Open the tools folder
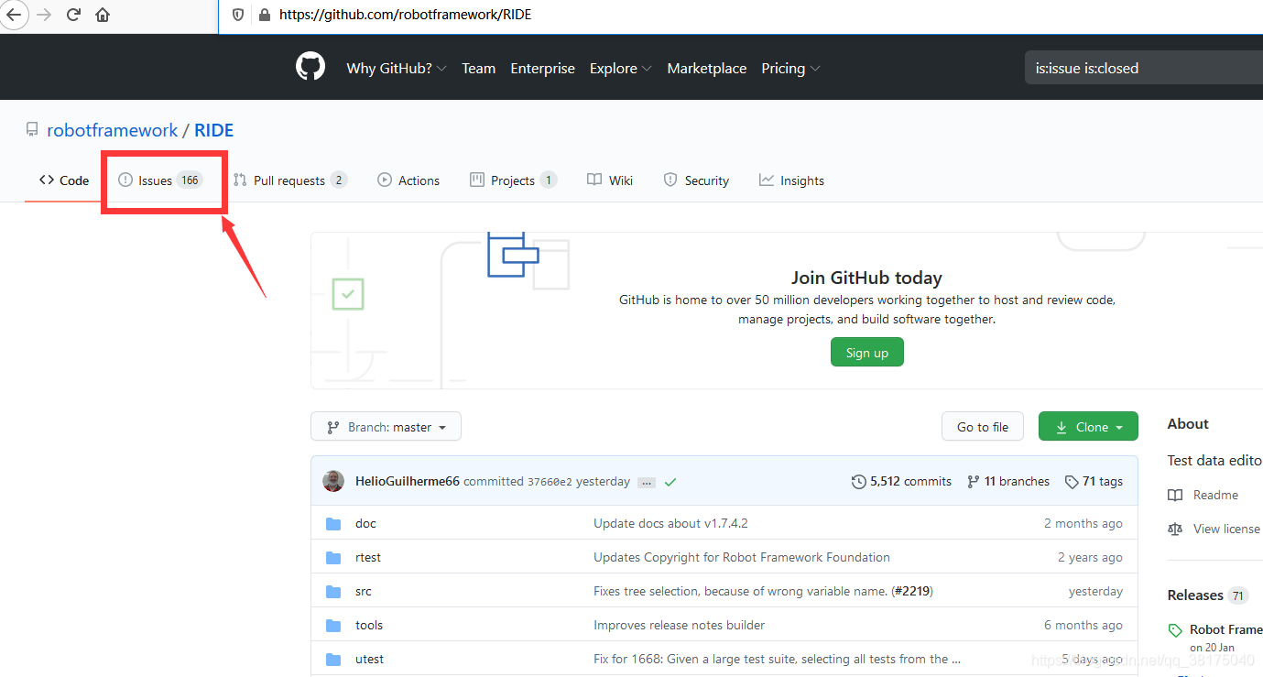The width and height of the screenshot is (1263, 677). (x=369, y=626)
